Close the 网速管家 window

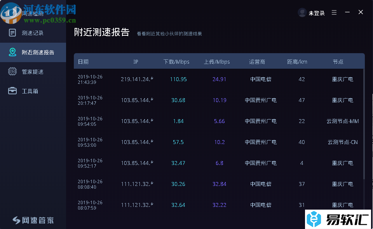(x=361, y=12)
